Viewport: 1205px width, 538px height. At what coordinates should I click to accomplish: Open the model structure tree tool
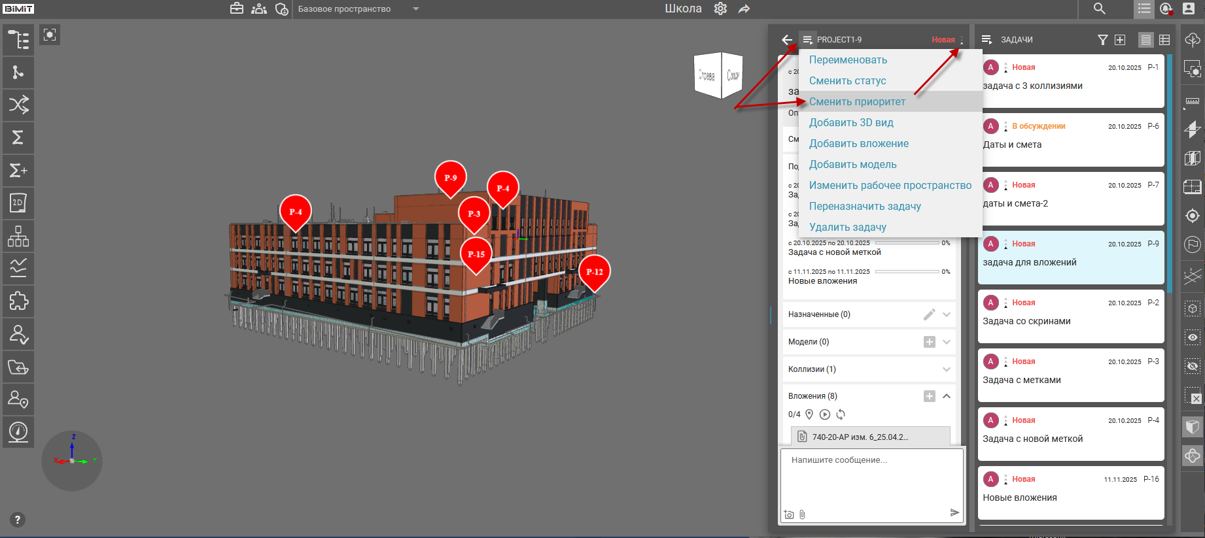[x=18, y=40]
